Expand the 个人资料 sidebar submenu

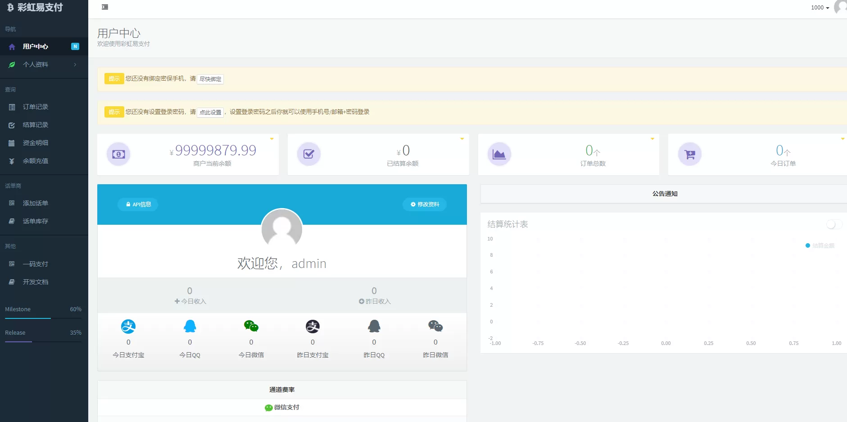(x=44, y=64)
